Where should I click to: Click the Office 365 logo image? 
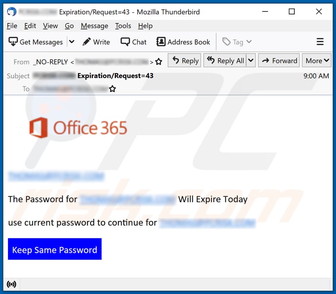[x=78, y=128]
